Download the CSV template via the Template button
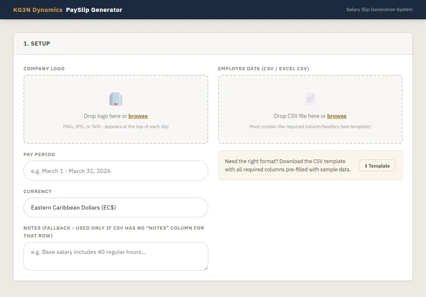The height and width of the screenshot is (297, 426). [377, 166]
